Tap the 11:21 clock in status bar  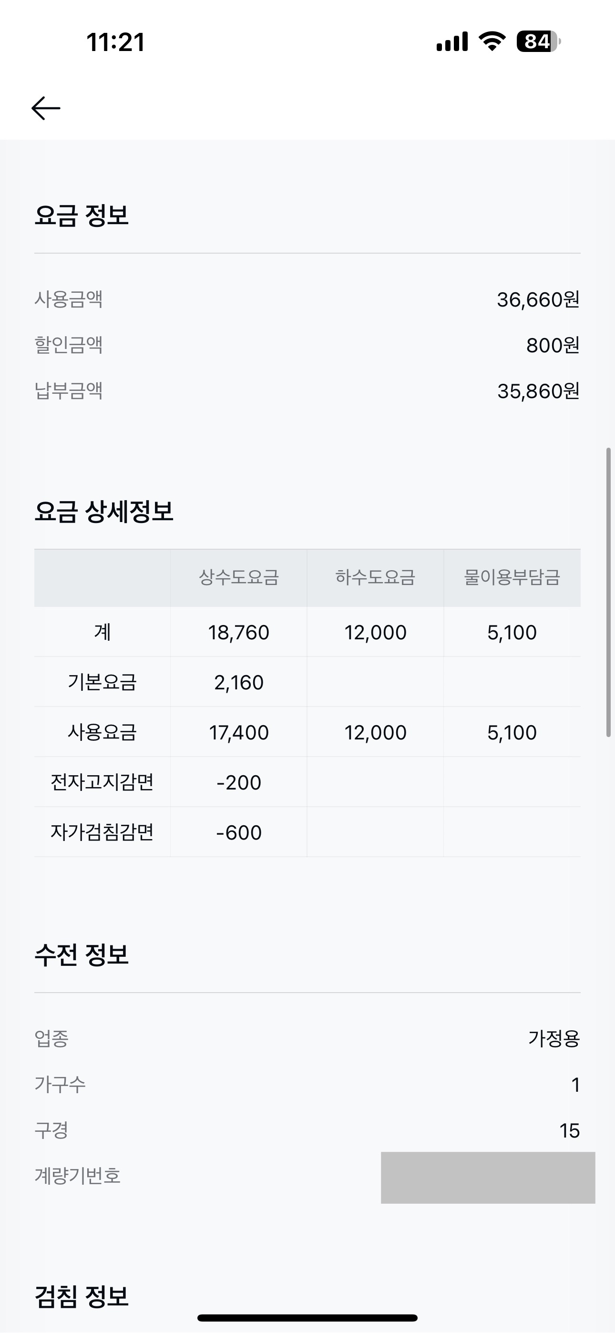115,42
